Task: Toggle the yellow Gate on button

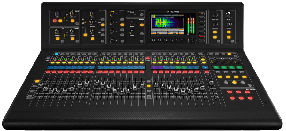Action: (58, 39)
